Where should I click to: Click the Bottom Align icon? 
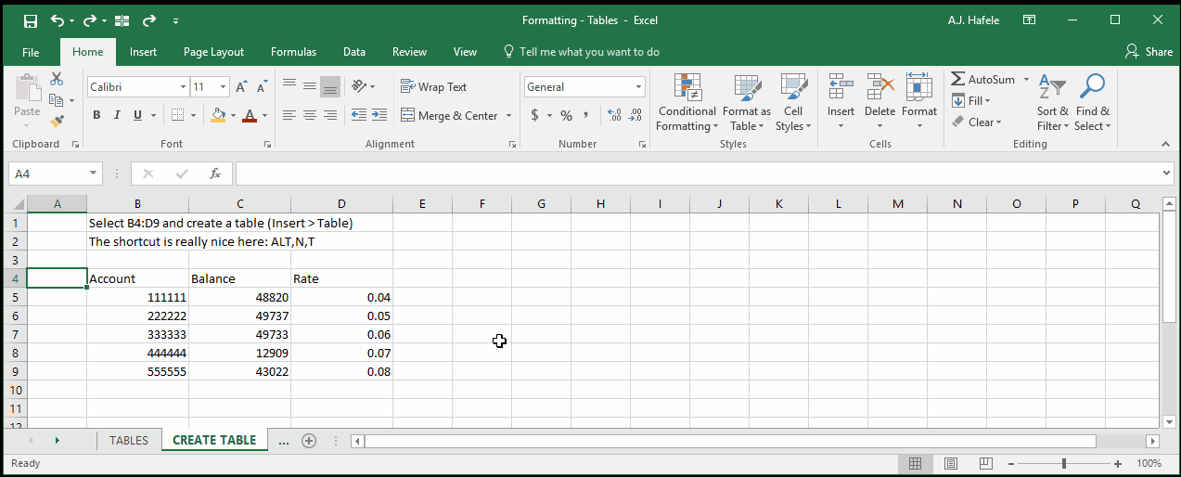tap(329, 86)
